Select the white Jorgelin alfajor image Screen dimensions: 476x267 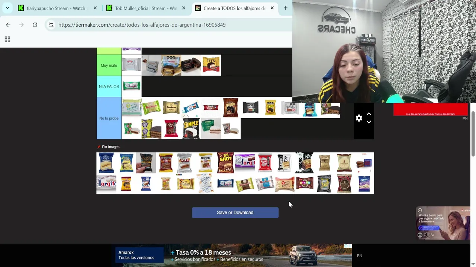[x=205, y=184]
